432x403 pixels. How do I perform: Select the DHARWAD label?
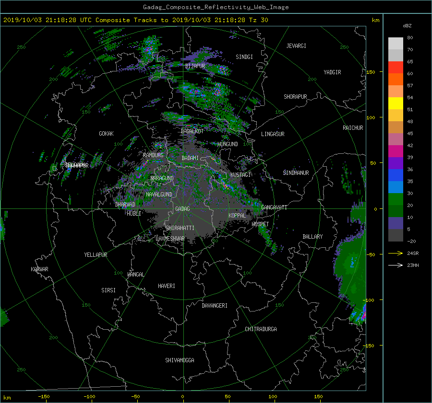pyautogui.click(x=125, y=205)
